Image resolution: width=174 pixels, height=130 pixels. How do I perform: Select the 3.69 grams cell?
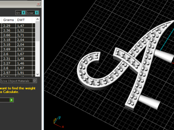8,49
